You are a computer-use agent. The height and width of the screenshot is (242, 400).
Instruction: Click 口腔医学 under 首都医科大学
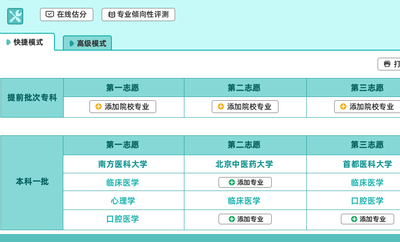point(368,201)
